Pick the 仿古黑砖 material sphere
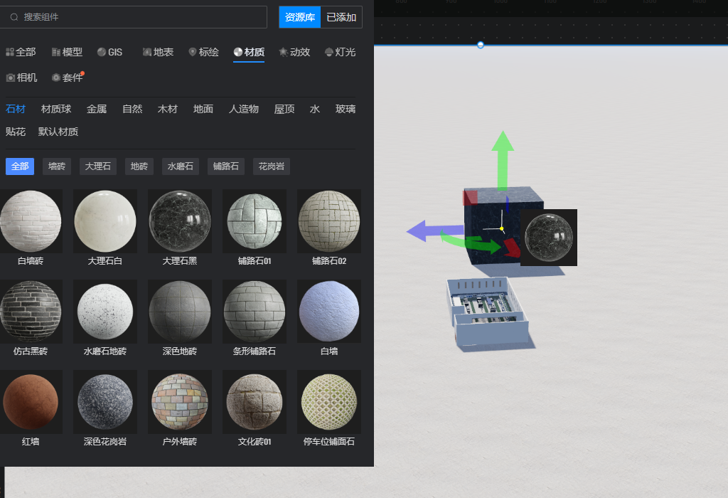The height and width of the screenshot is (498, 728). [31, 312]
